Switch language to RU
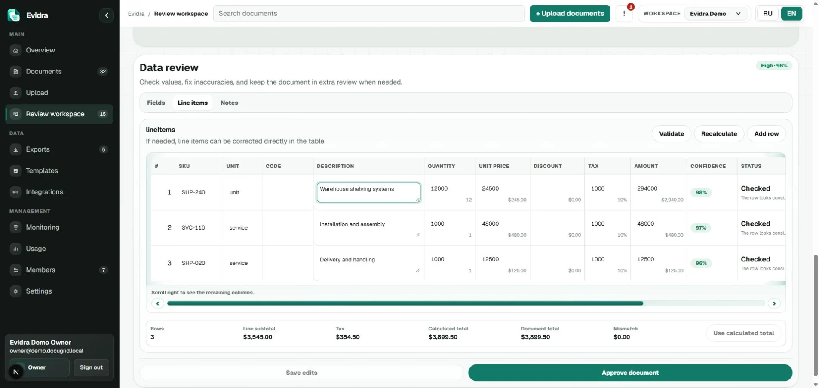 coord(768,14)
